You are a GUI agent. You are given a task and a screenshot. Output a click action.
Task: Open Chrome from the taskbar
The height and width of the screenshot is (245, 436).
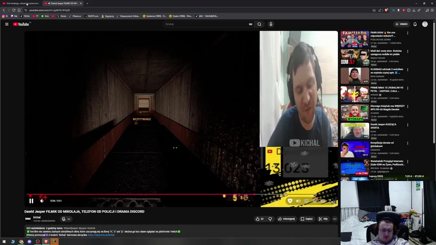[21, 242]
